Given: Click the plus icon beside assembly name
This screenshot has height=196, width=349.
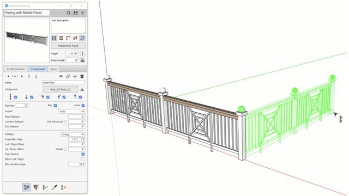Looking at the screenshot, I should (x=82, y=13).
